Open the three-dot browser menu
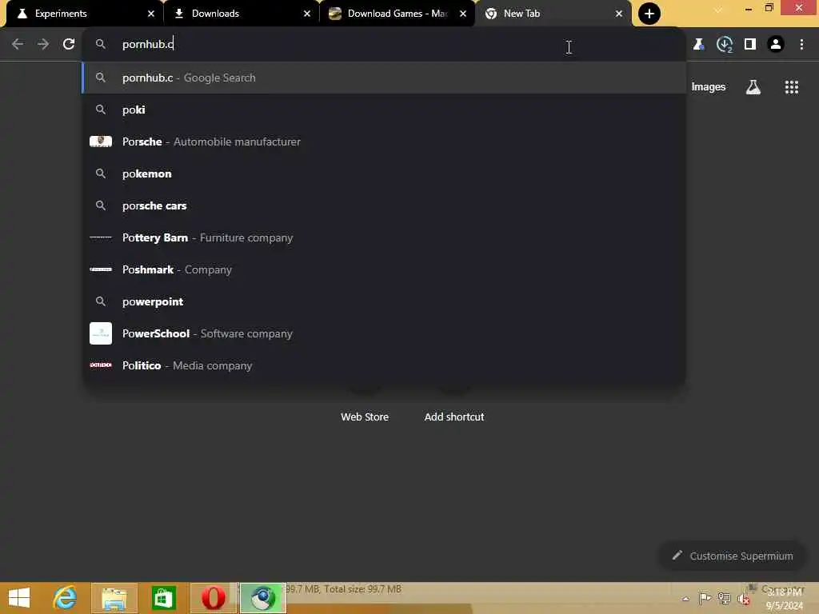The image size is (819, 614). click(801, 45)
